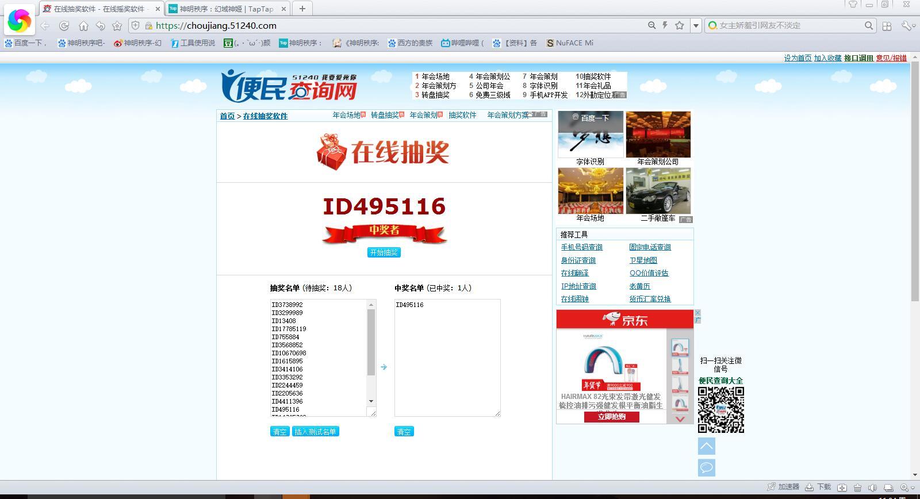The image size is (920, 499).
Task: Click 插入测试名单 button
Action: (x=316, y=432)
